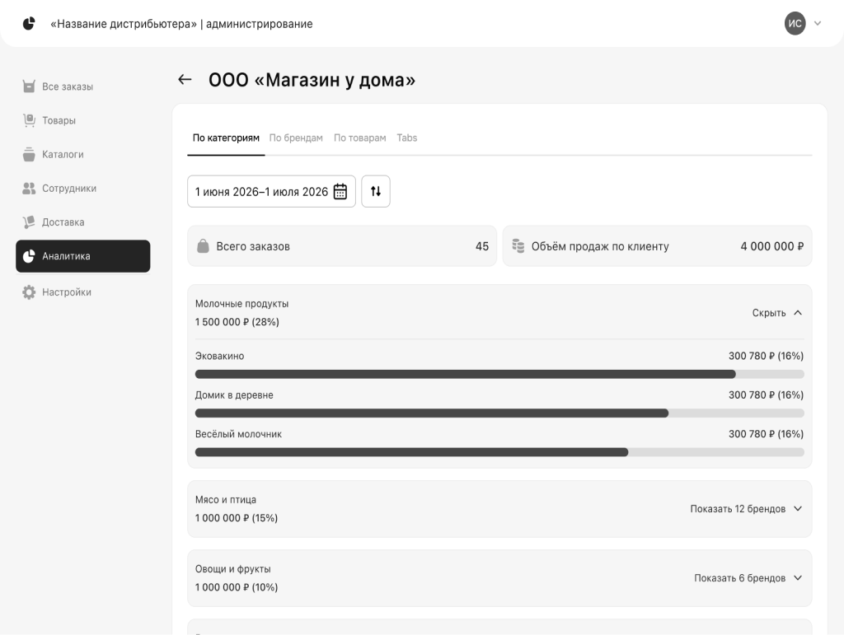
Task: Click the Эковакино brand name
Action: pos(219,356)
